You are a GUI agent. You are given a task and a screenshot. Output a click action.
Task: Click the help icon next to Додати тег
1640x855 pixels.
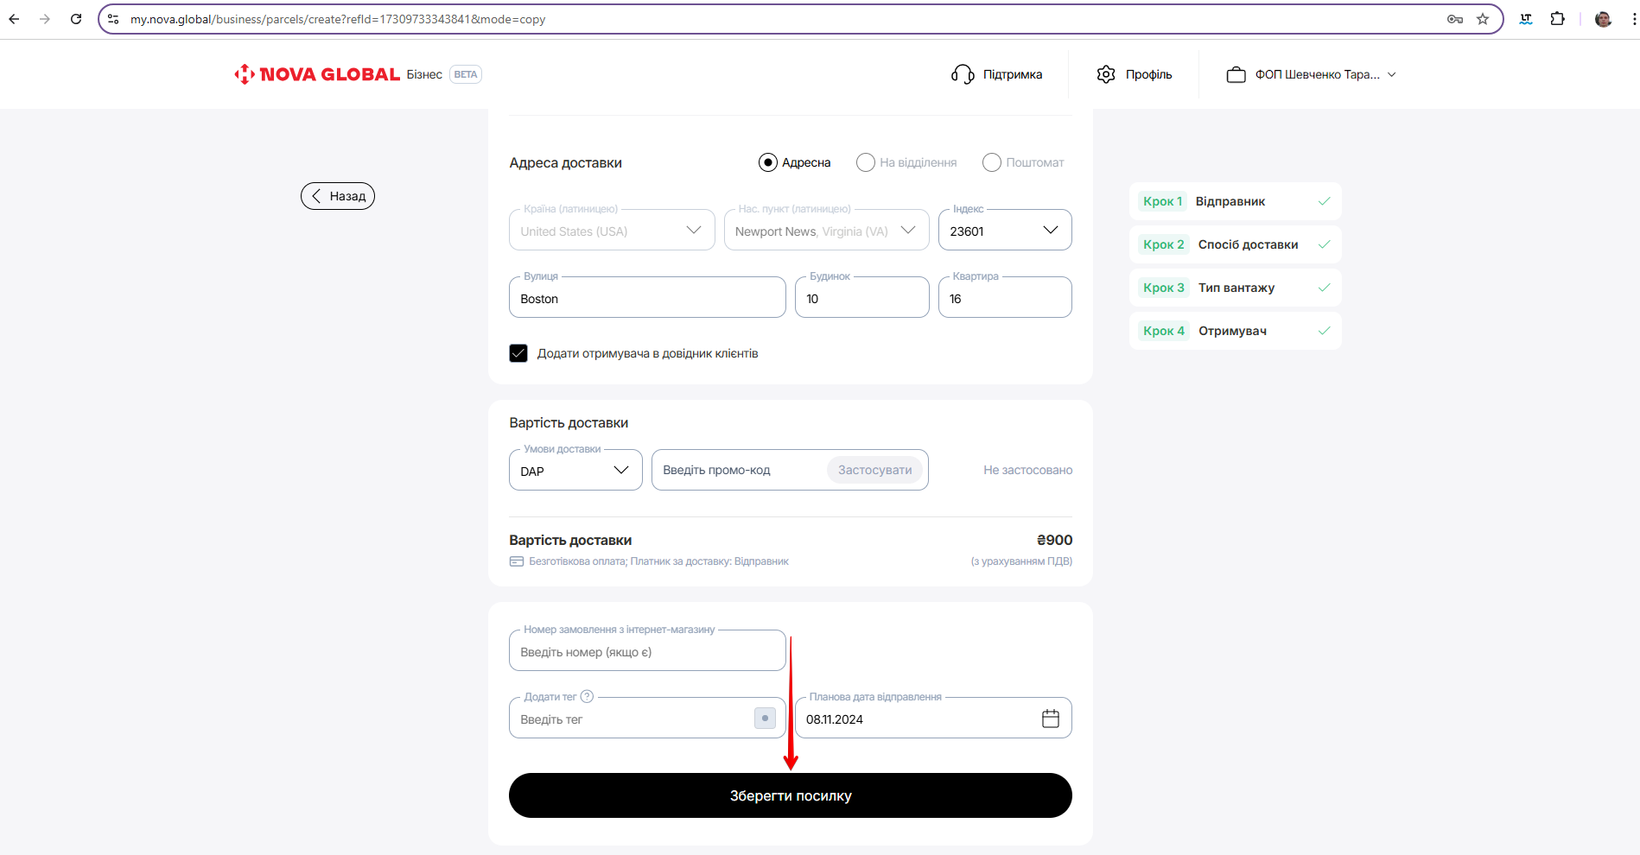coord(587,696)
